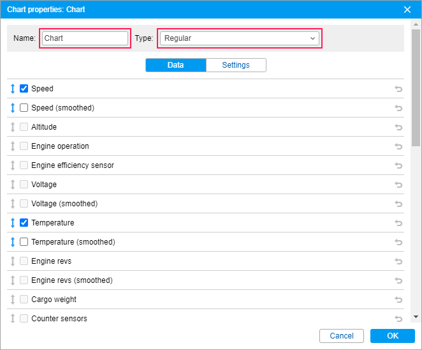Click the reset icon on the Voltage row
422x350 pixels.
[398, 185]
